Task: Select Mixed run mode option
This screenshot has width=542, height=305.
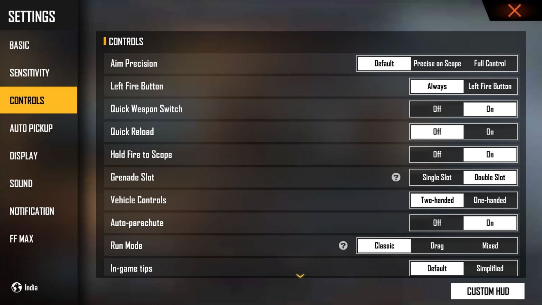Action: pyautogui.click(x=489, y=246)
